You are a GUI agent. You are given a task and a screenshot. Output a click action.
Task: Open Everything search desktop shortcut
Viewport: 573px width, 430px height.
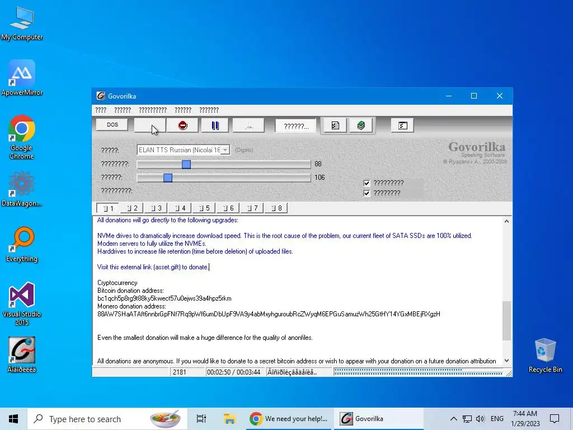coord(22,244)
